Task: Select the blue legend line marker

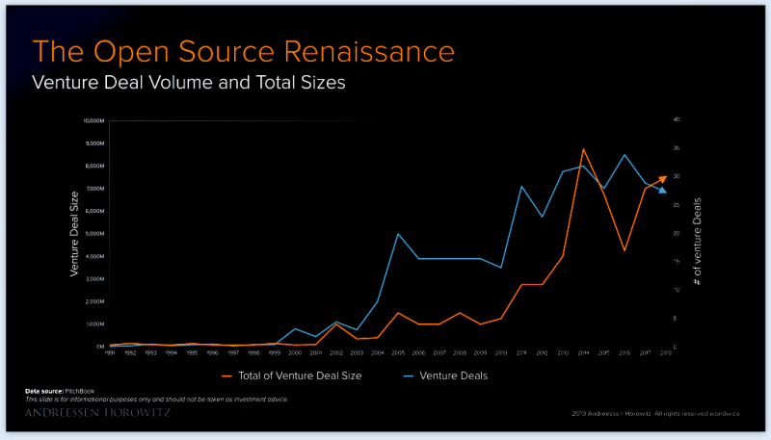Action: (x=410, y=375)
